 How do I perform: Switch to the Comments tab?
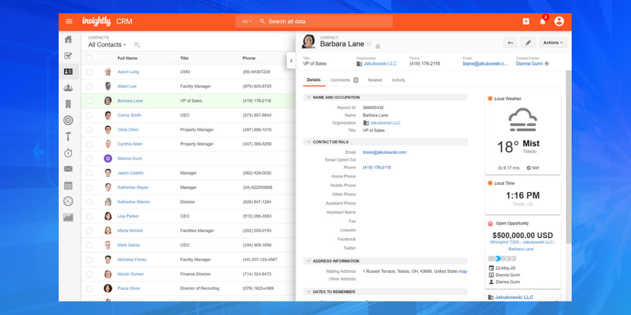click(x=344, y=80)
